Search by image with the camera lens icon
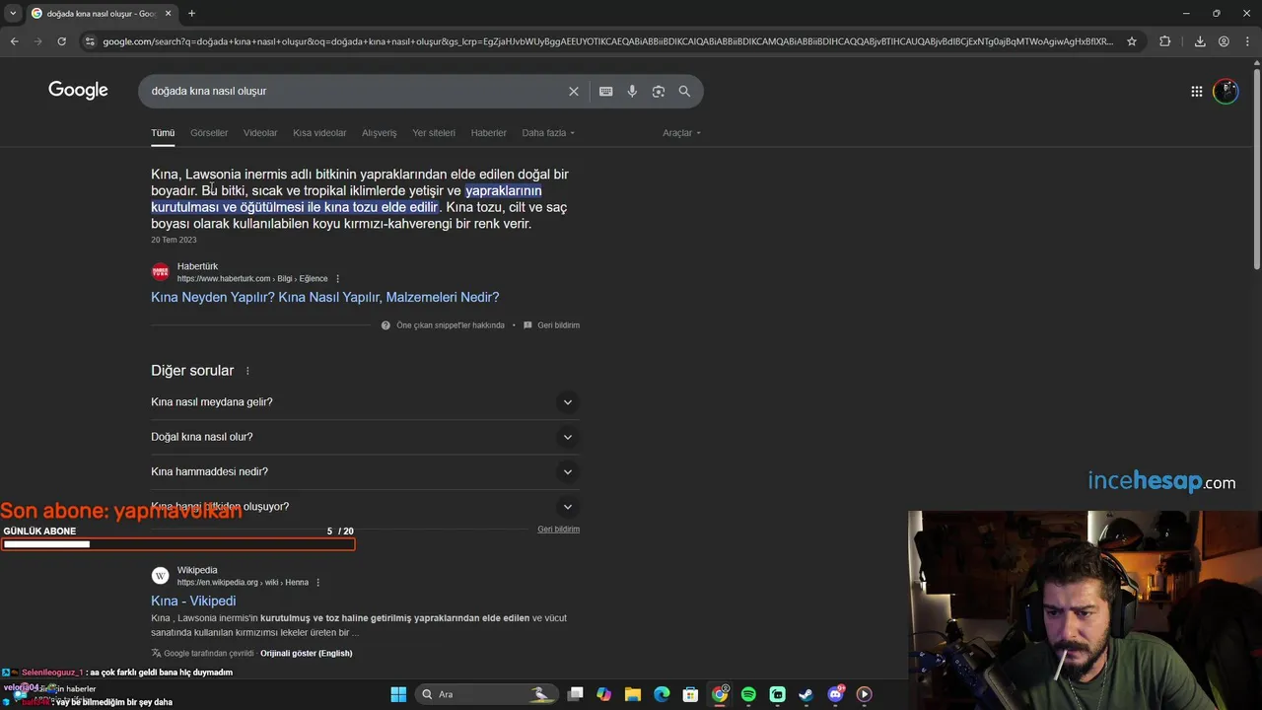 point(658,91)
